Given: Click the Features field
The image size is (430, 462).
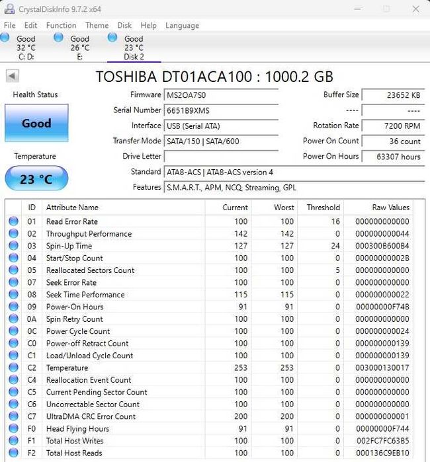Looking at the screenshot, I should click(294, 188).
